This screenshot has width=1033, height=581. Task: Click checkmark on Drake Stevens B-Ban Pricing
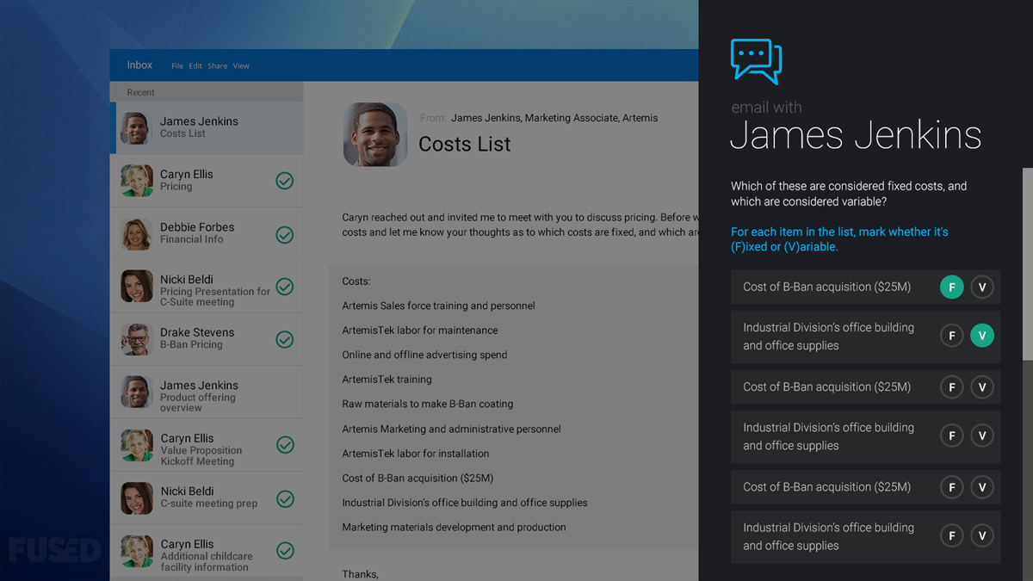click(284, 339)
